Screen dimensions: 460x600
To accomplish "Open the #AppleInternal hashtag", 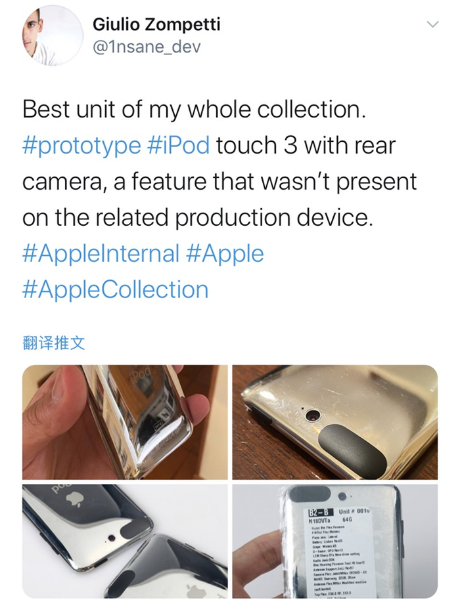I will point(101,254).
